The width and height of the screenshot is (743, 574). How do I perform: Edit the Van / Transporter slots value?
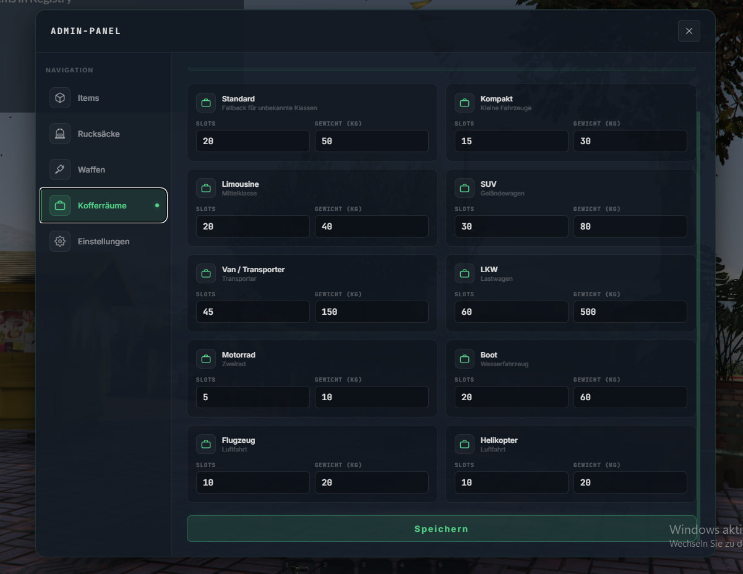coord(253,312)
